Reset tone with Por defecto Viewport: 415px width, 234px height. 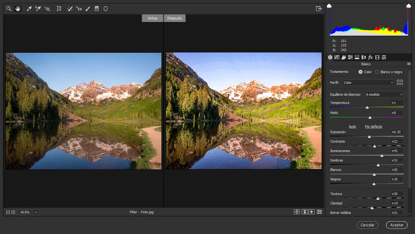[x=373, y=127]
